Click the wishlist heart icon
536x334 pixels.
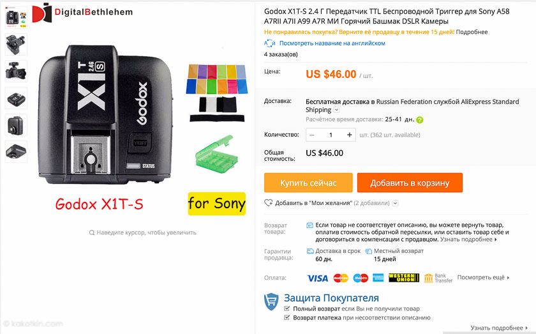(269, 203)
